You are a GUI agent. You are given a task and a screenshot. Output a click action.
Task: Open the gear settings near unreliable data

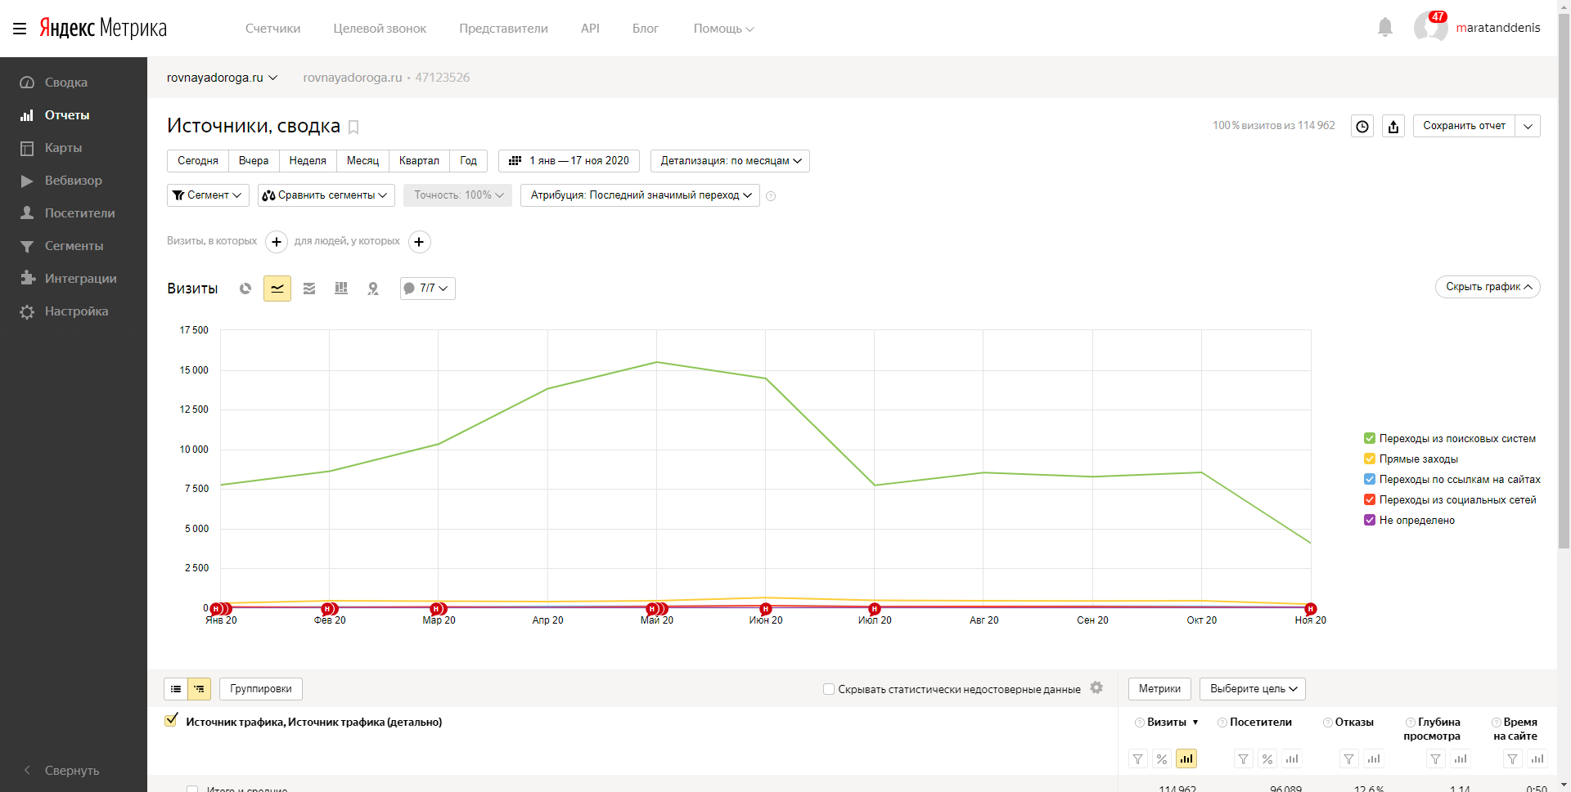(1096, 688)
